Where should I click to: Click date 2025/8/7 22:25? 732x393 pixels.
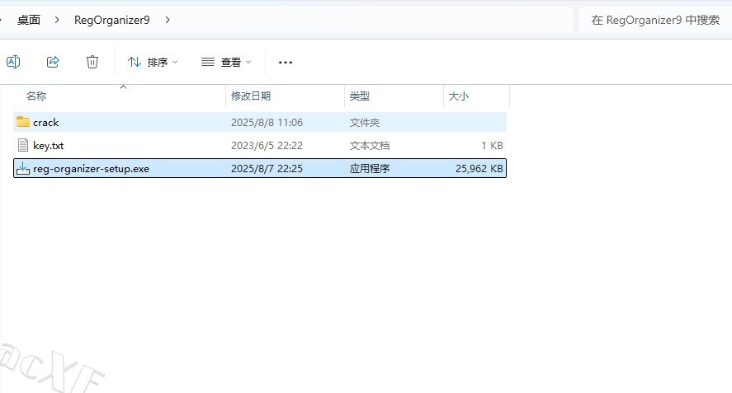pos(267,169)
